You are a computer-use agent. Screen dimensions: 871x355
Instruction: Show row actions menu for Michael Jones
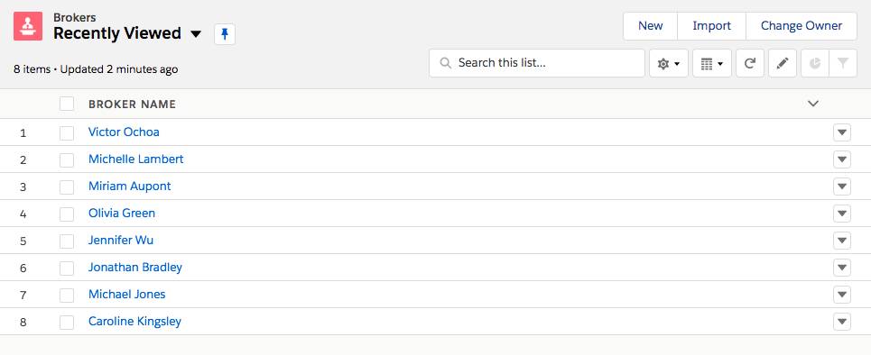tap(842, 295)
